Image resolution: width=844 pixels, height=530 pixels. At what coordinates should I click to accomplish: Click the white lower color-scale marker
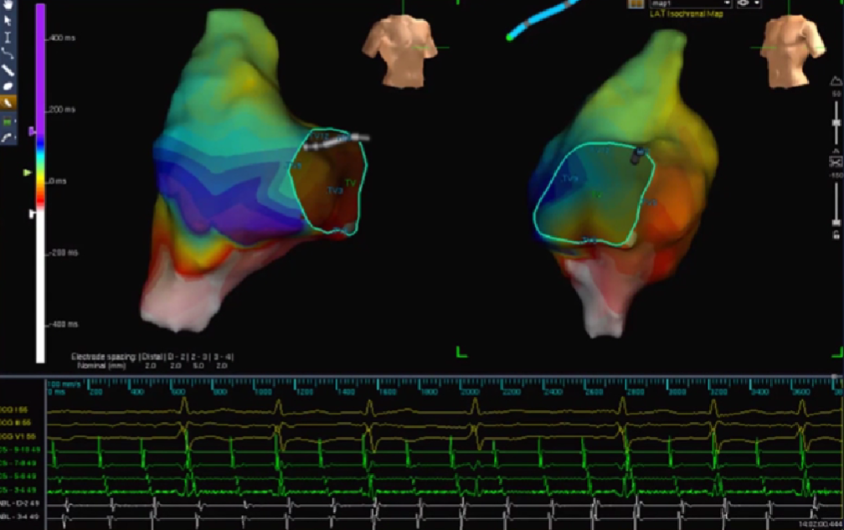[x=32, y=214]
